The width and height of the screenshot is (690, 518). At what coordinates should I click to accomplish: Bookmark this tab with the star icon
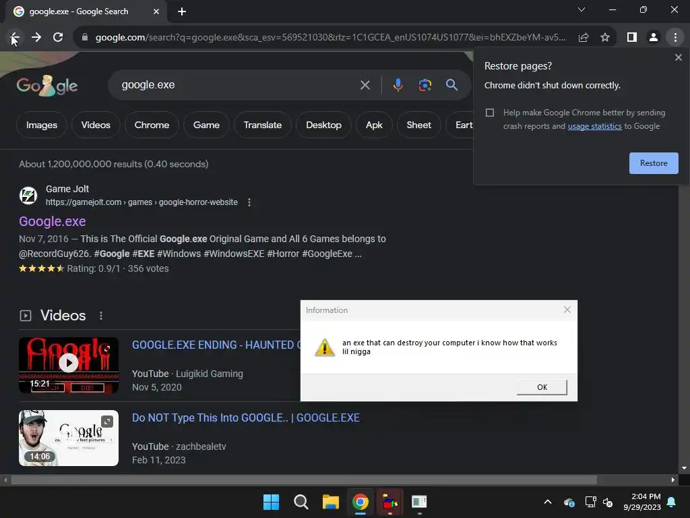(605, 38)
